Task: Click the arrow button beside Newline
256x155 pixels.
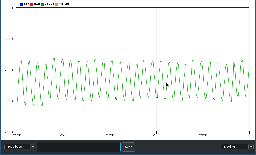Action: click(x=251, y=146)
